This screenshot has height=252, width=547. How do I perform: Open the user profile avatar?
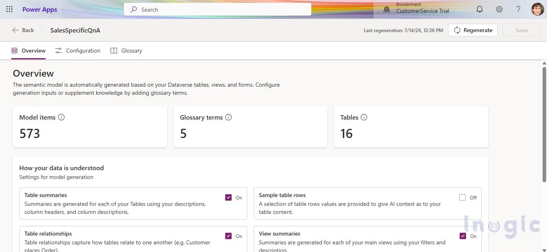pyautogui.click(x=537, y=9)
